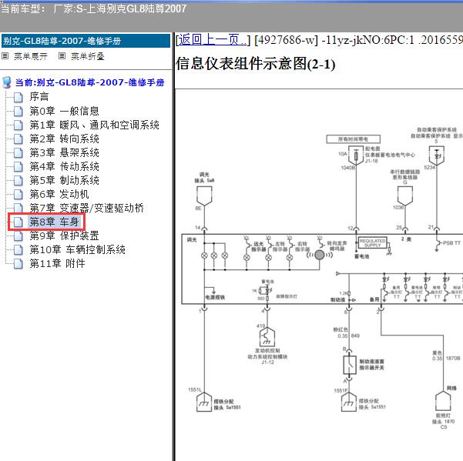The width and height of the screenshot is (463, 461).
Task: Click the 返回上一页 link
Action: coord(213,40)
